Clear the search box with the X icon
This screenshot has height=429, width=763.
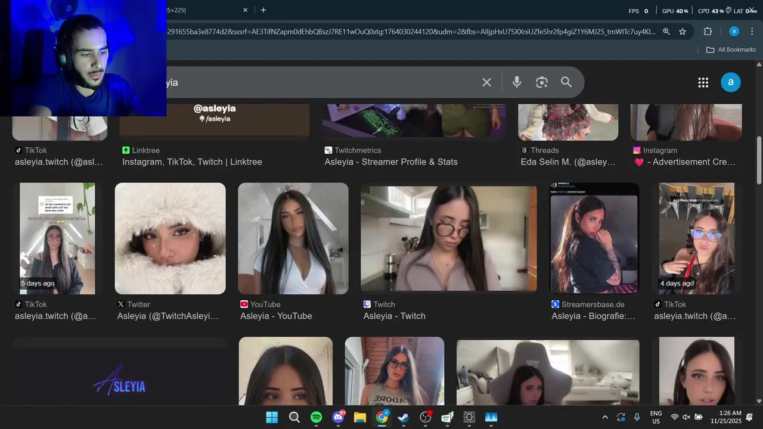point(486,82)
